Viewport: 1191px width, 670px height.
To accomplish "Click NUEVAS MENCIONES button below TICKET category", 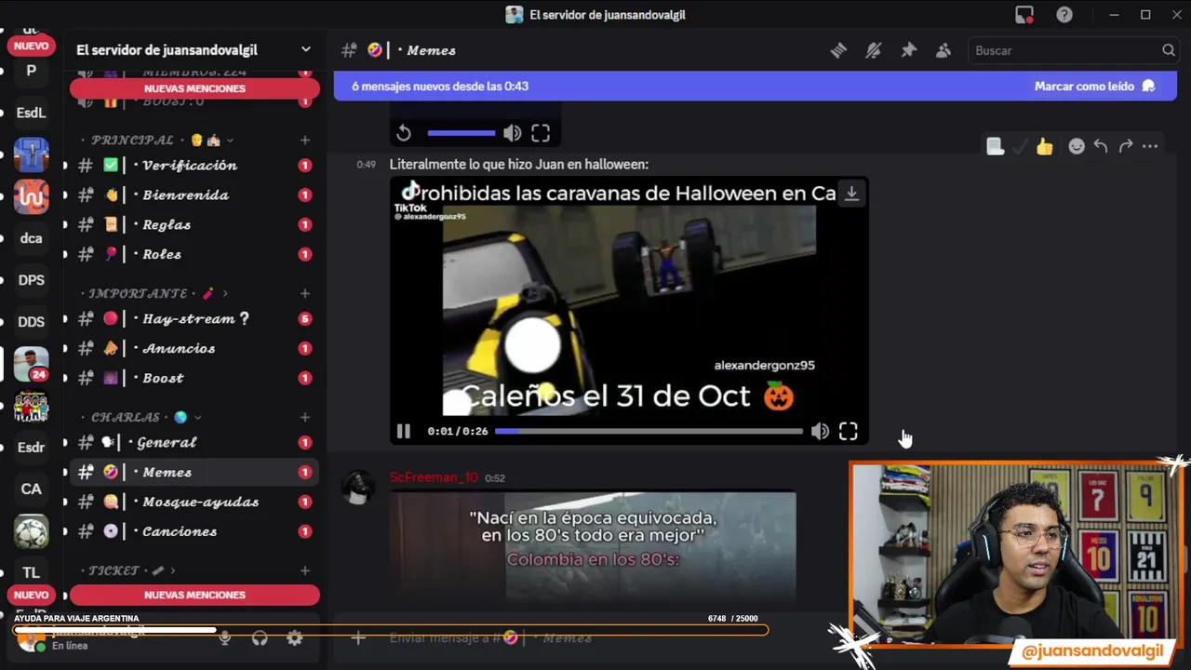I will [x=194, y=595].
